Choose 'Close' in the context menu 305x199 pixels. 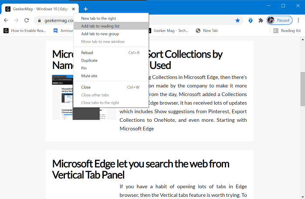click(111, 87)
